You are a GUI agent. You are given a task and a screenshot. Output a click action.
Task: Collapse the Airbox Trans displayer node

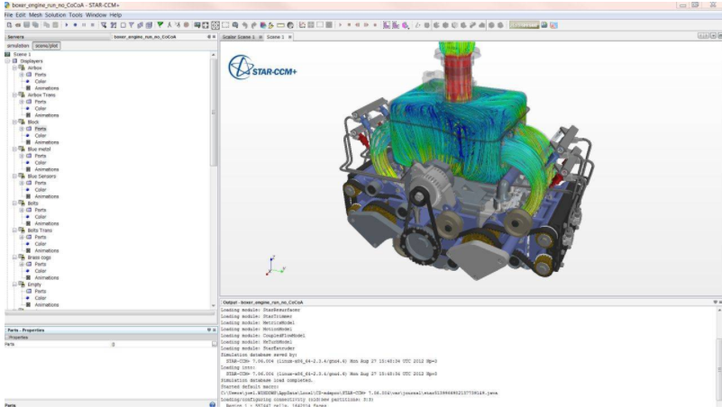14,95
